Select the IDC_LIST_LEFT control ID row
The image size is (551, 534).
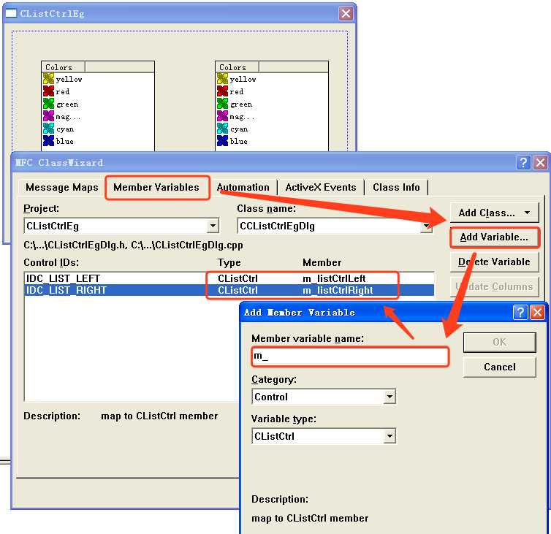(229, 278)
